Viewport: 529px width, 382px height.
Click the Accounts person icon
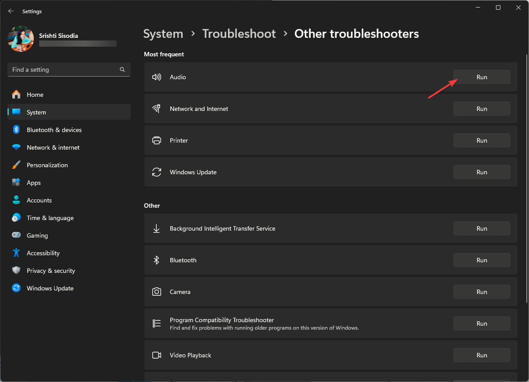(x=16, y=200)
